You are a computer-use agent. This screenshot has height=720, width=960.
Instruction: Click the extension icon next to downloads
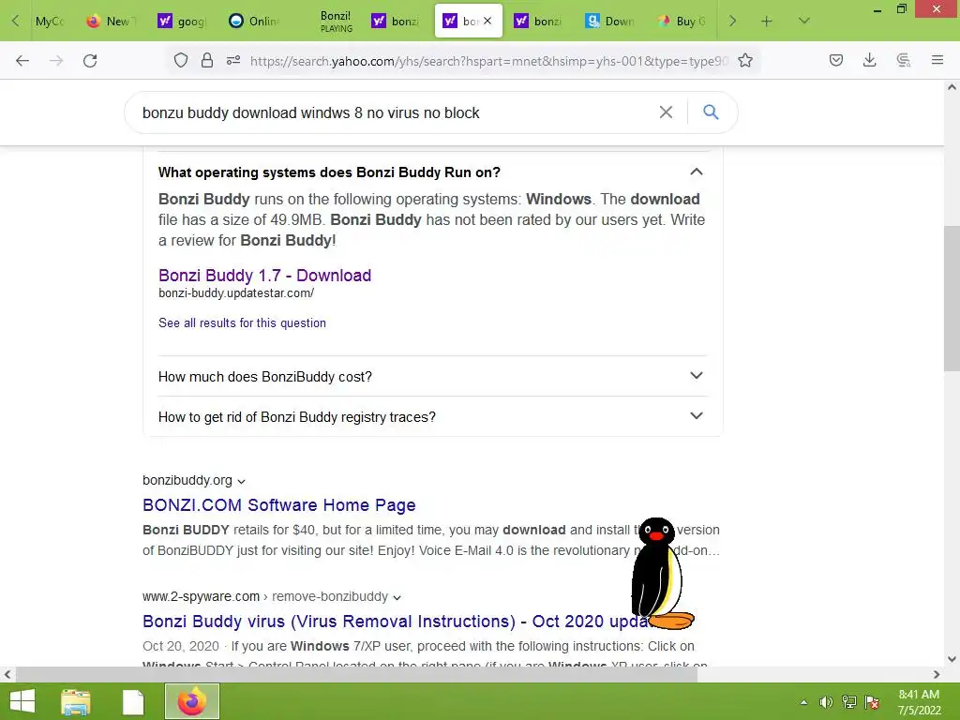click(904, 60)
